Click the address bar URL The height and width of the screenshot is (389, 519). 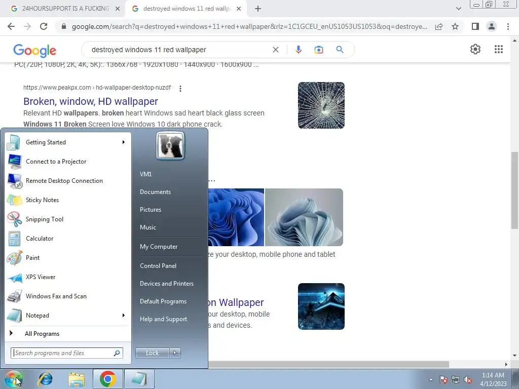249,26
